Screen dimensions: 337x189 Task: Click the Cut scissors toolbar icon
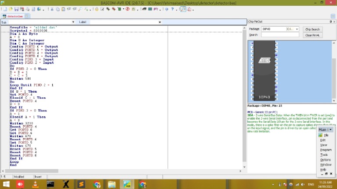52,9
